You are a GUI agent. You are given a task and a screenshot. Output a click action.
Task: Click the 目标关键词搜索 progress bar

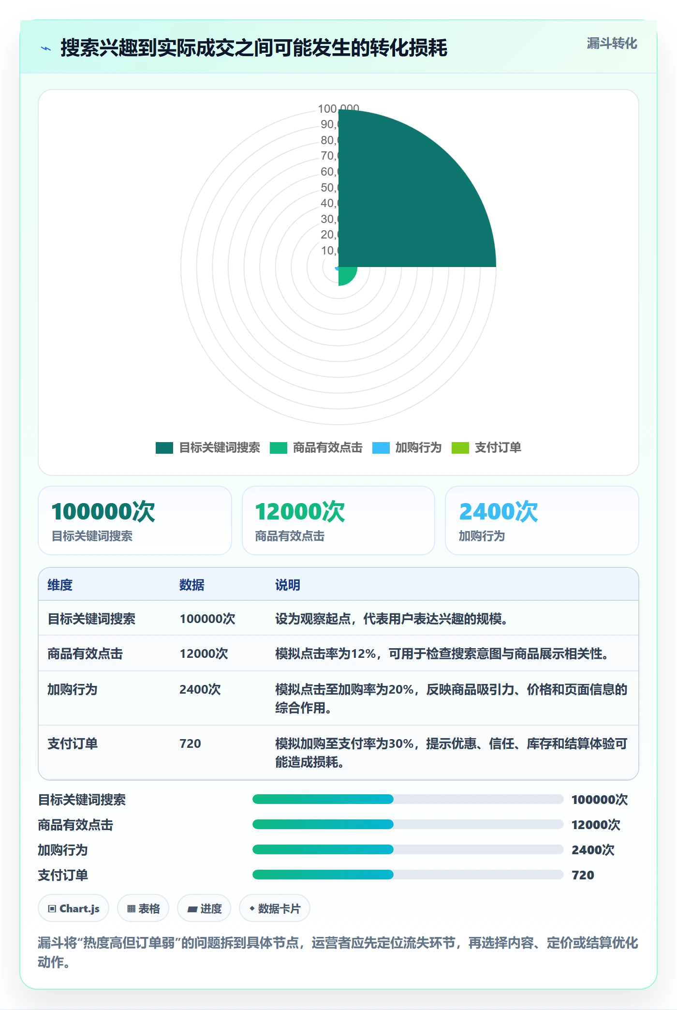point(408,799)
